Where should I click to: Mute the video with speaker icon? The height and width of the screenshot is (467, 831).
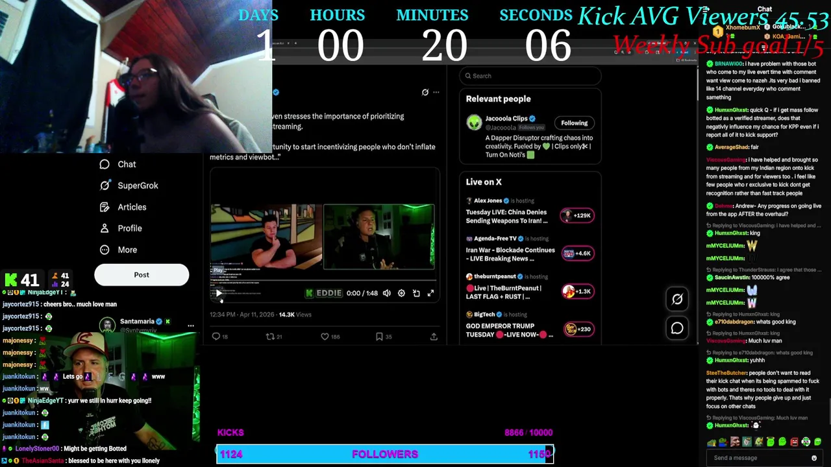pyautogui.click(x=387, y=293)
